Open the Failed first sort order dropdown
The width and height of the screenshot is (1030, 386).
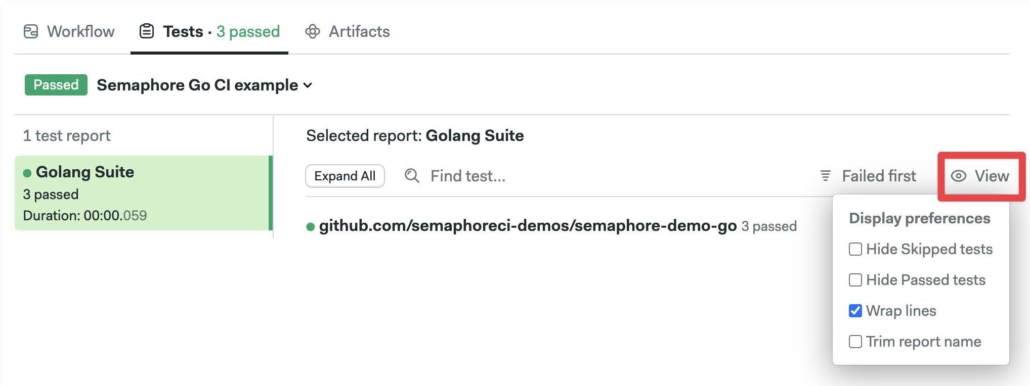(868, 176)
